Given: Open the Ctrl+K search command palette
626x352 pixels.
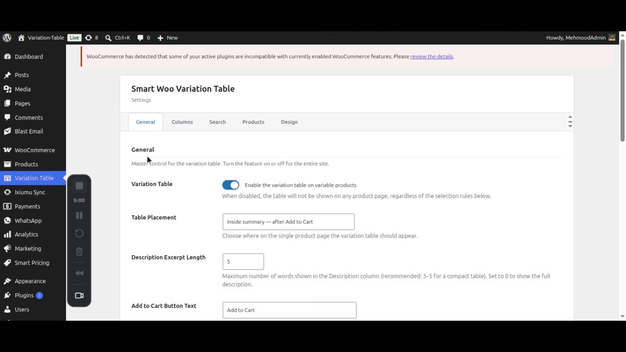Looking at the screenshot, I should [x=117, y=38].
